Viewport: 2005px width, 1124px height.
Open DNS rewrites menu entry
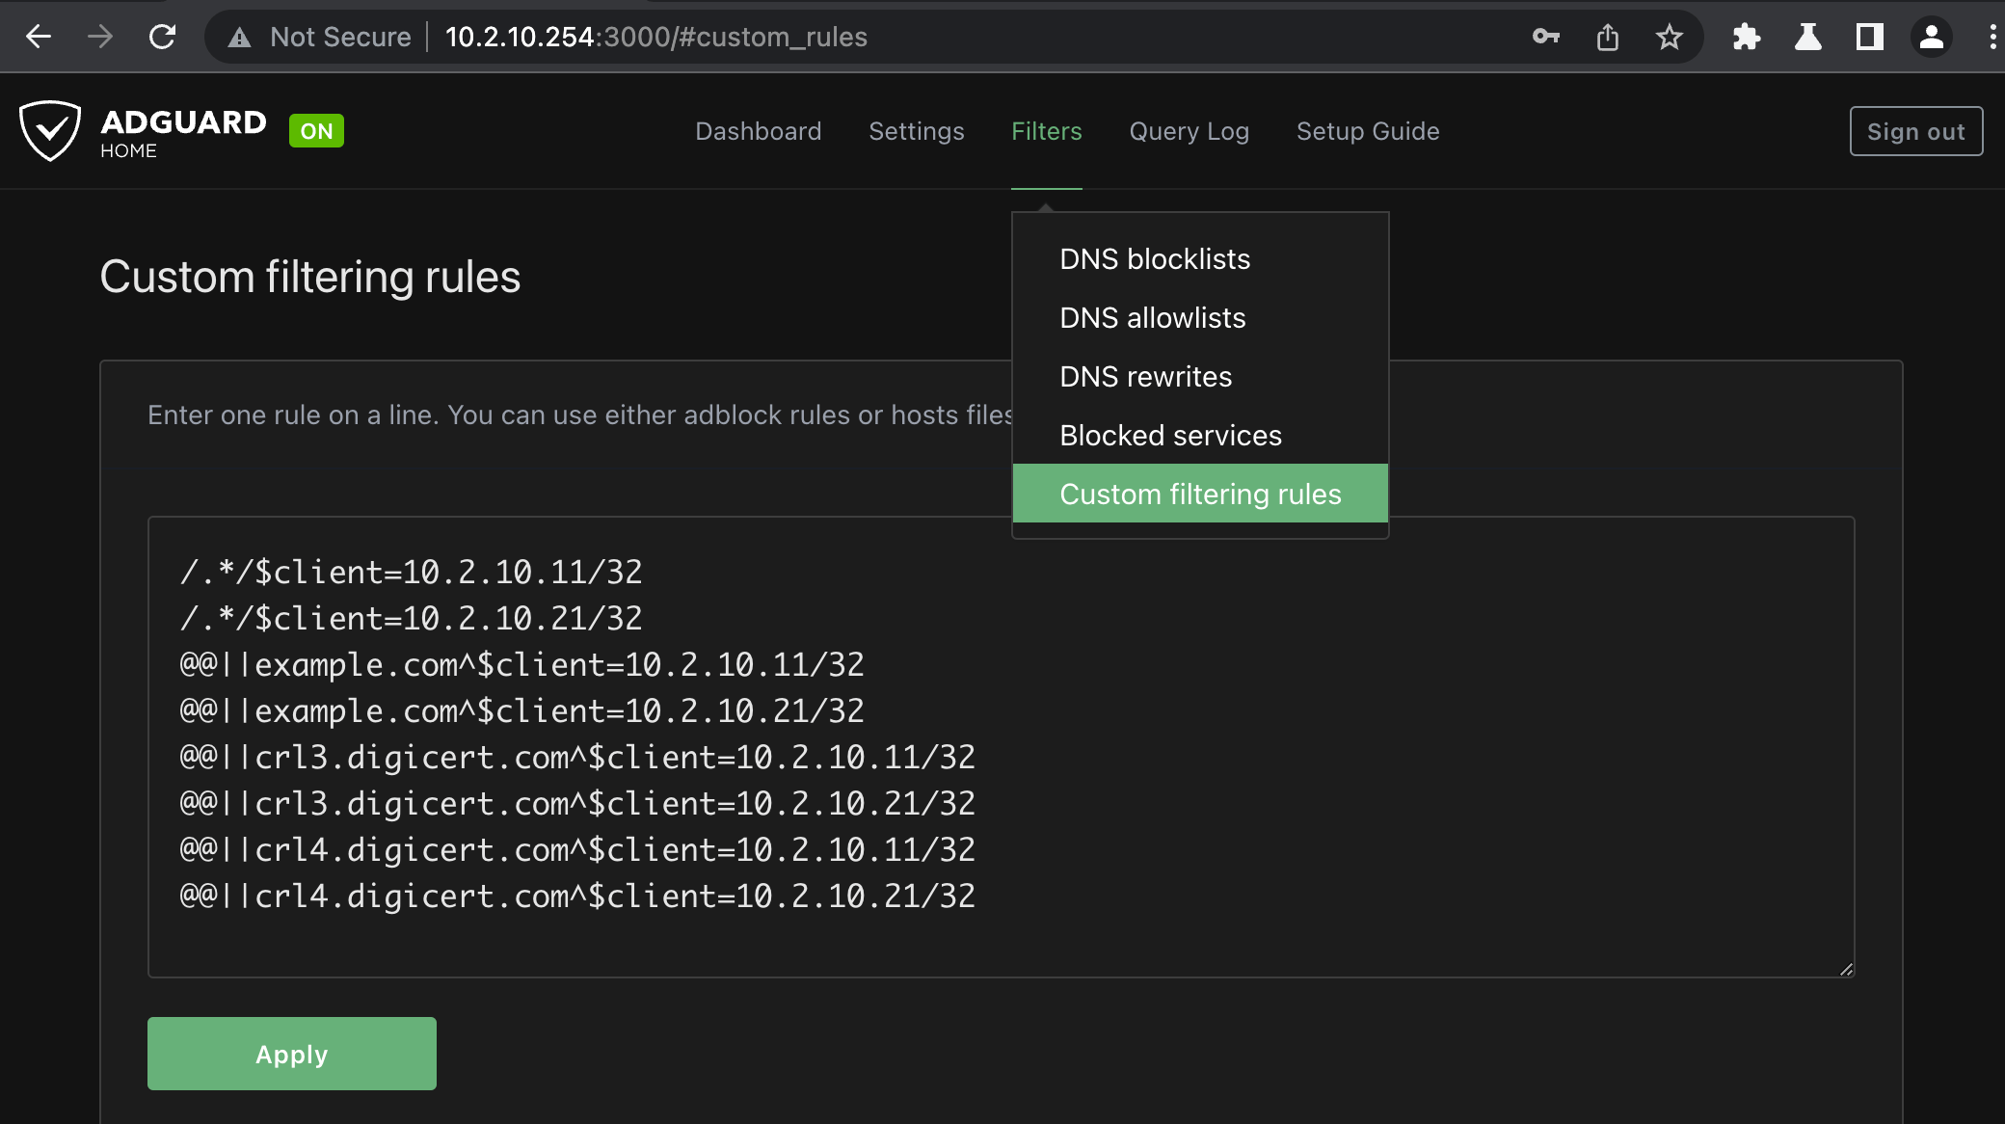point(1145,377)
